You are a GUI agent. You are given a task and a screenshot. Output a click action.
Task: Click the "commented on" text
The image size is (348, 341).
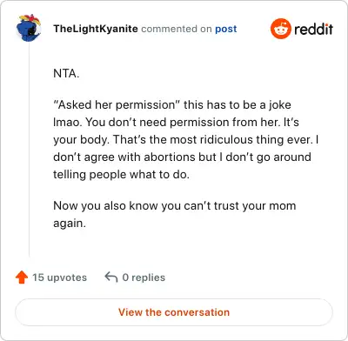coord(177,29)
